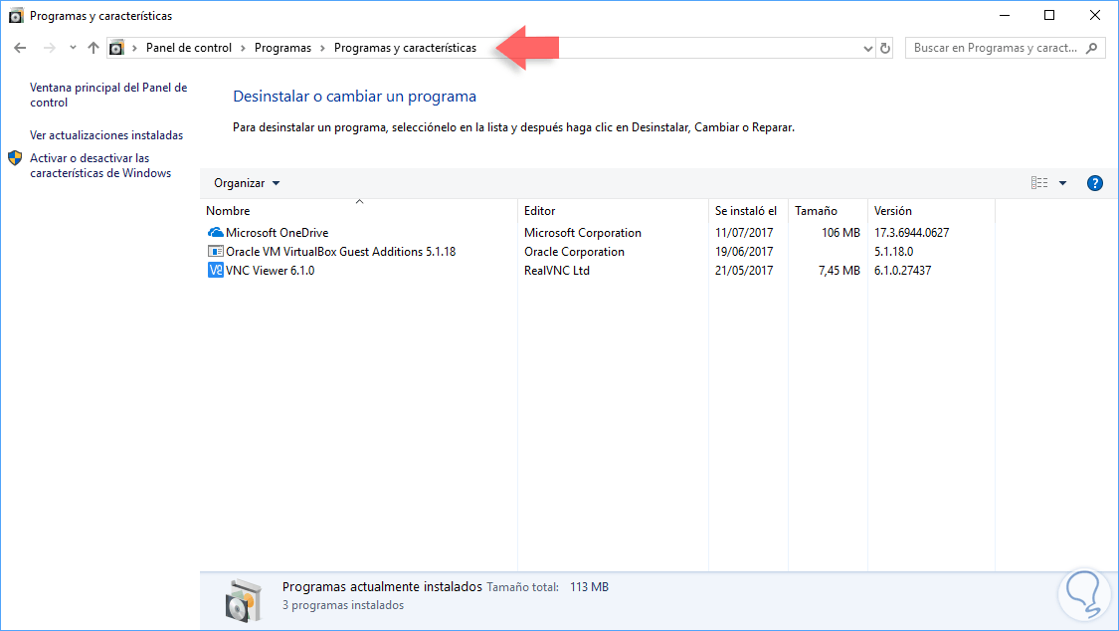
Task: Select VNC Viewer 6.1.0 entry
Action: tap(270, 271)
